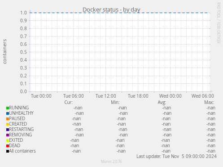Screen dimensions: 223x167
Task: Click the 0.0 y-axis value
Action: [x=23, y=91]
